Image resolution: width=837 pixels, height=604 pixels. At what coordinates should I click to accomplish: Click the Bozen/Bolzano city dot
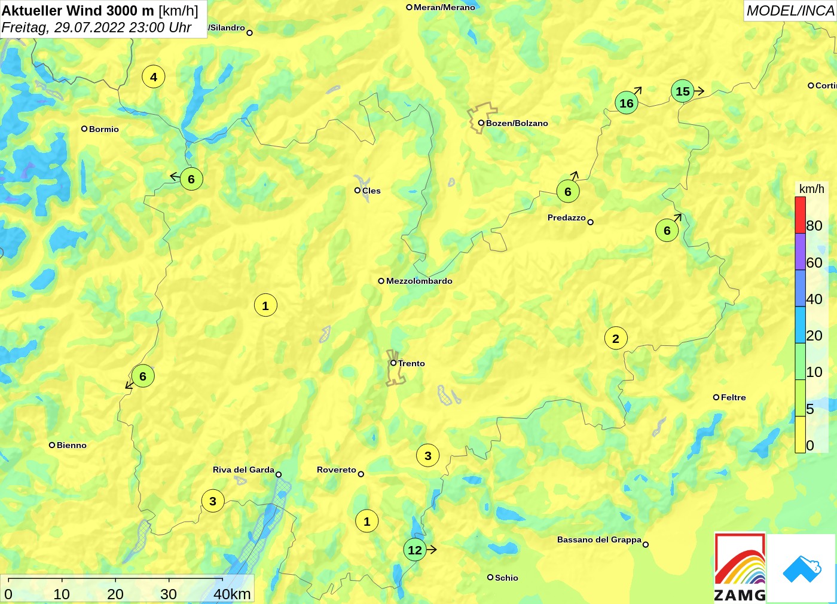pos(481,123)
